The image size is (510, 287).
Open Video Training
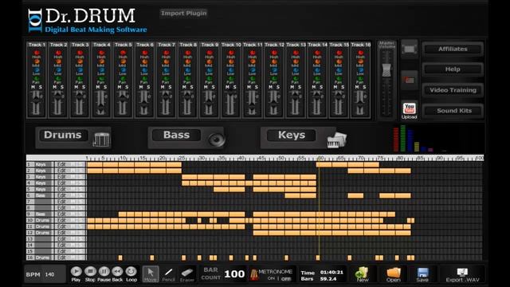(453, 90)
